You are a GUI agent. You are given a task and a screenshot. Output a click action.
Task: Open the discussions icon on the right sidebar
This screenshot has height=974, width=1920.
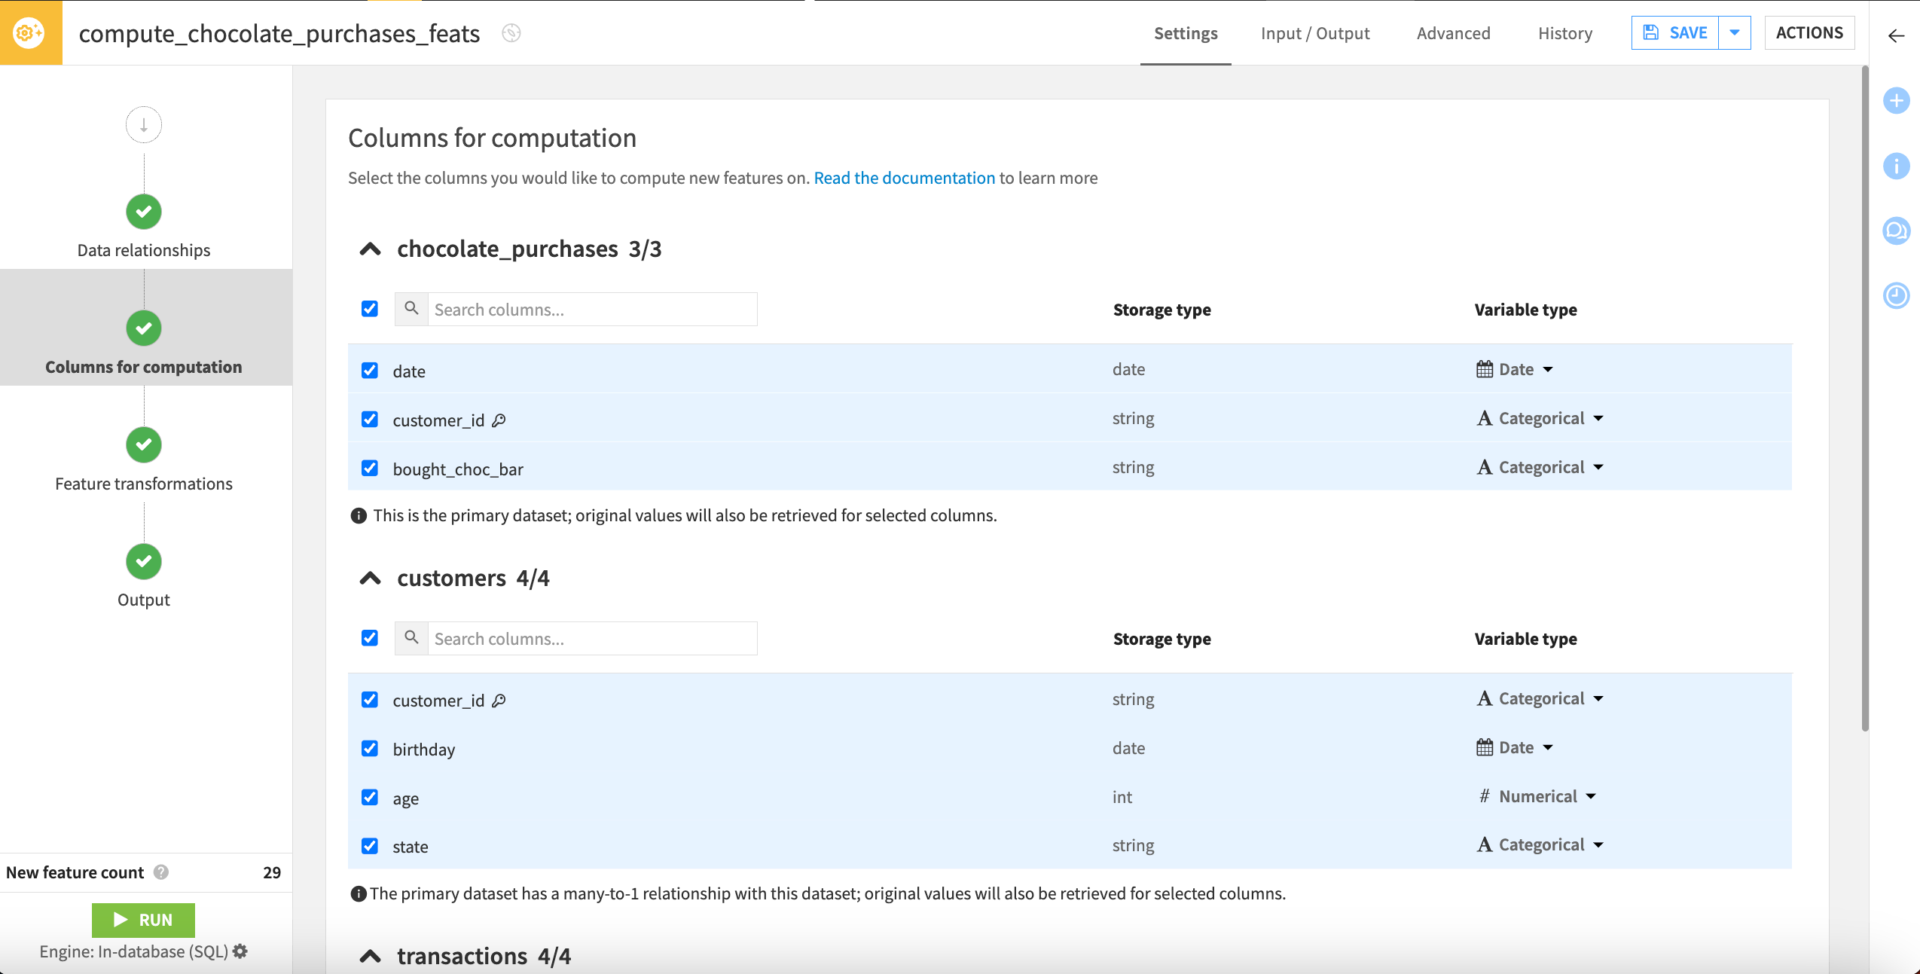1896,231
